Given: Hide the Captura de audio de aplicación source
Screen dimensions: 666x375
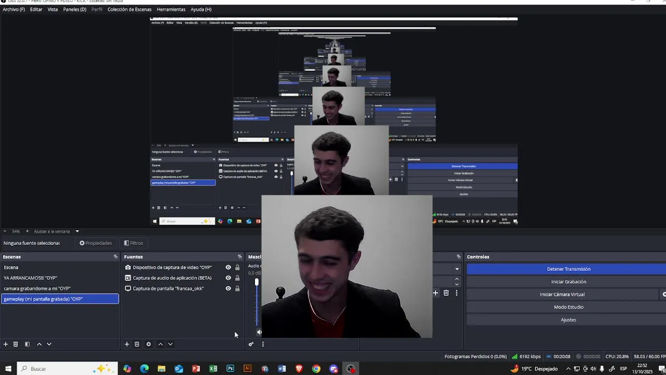Looking at the screenshot, I should point(228,278).
